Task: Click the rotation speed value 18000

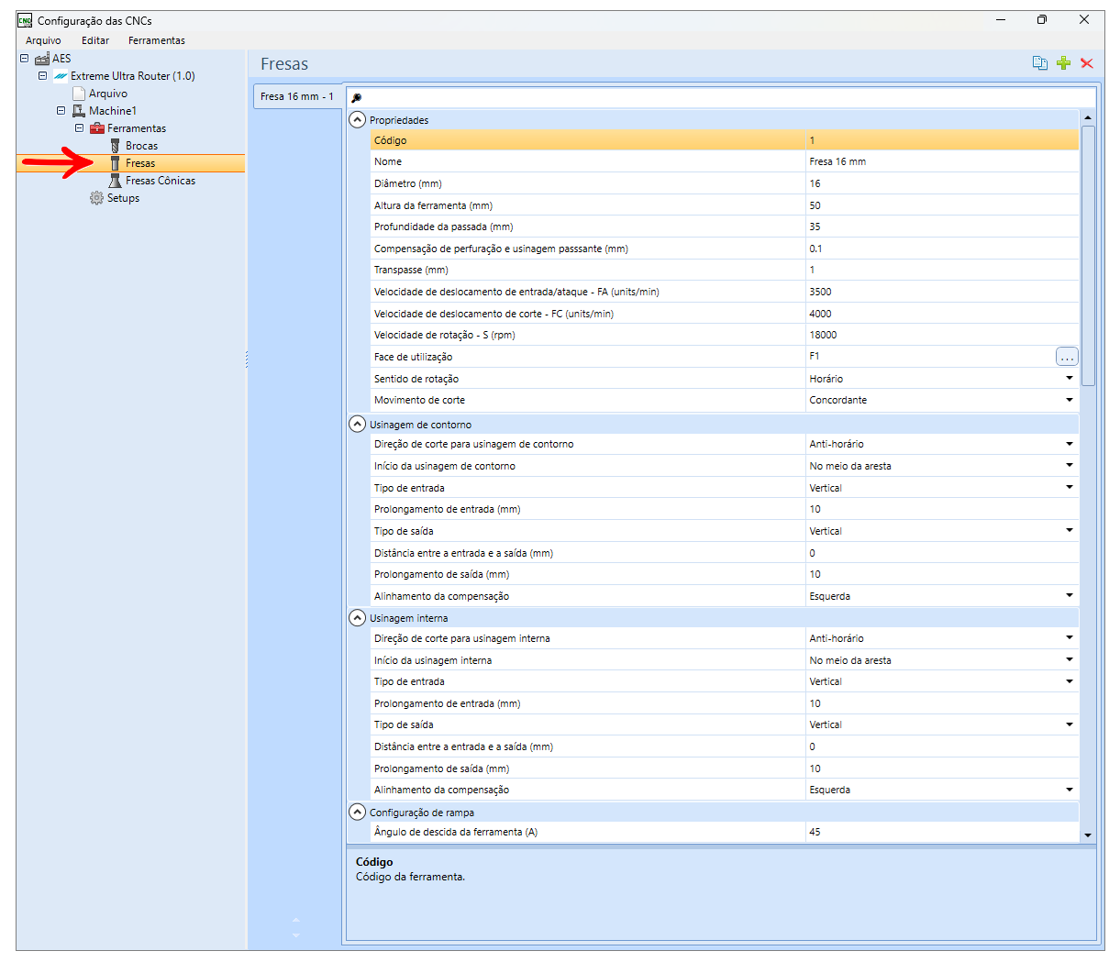Action: pos(942,335)
